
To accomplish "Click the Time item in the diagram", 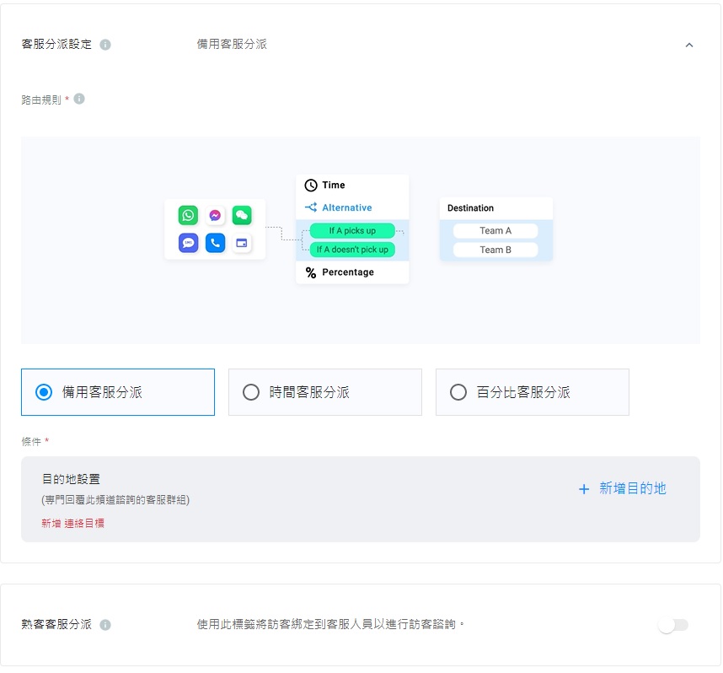I will (333, 185).
